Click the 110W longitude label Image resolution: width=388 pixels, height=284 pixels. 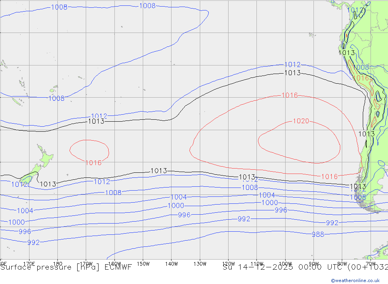tap(257, 264)
